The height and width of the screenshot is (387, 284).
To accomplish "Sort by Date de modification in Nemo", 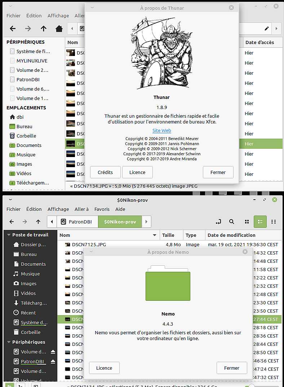I will pyautogui.click(x=243, y=235).
